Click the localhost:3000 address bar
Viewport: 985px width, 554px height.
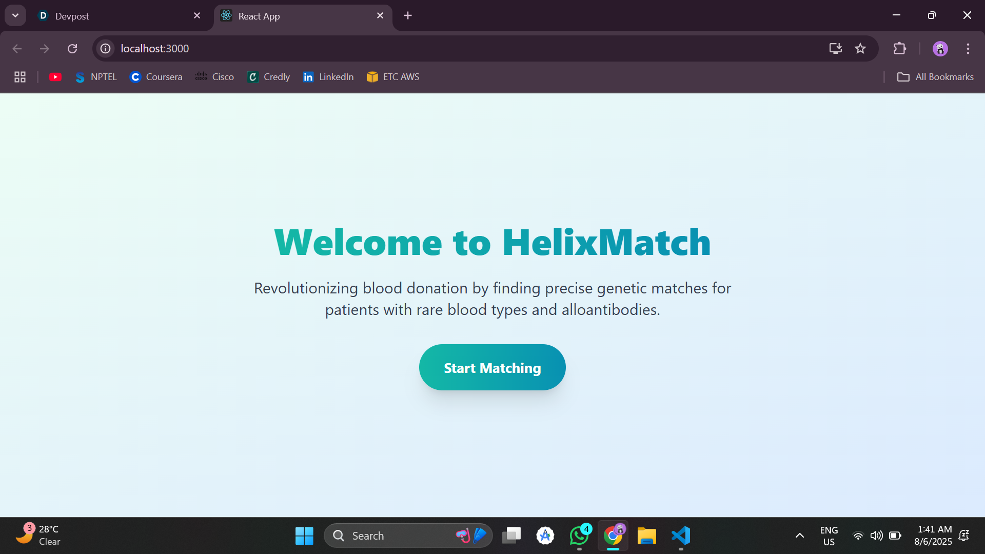point(410,48)
